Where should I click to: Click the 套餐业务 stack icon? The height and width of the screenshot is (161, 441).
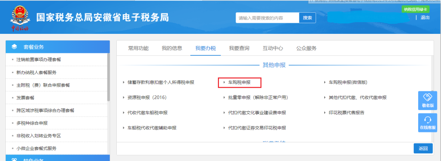(15, 47)
